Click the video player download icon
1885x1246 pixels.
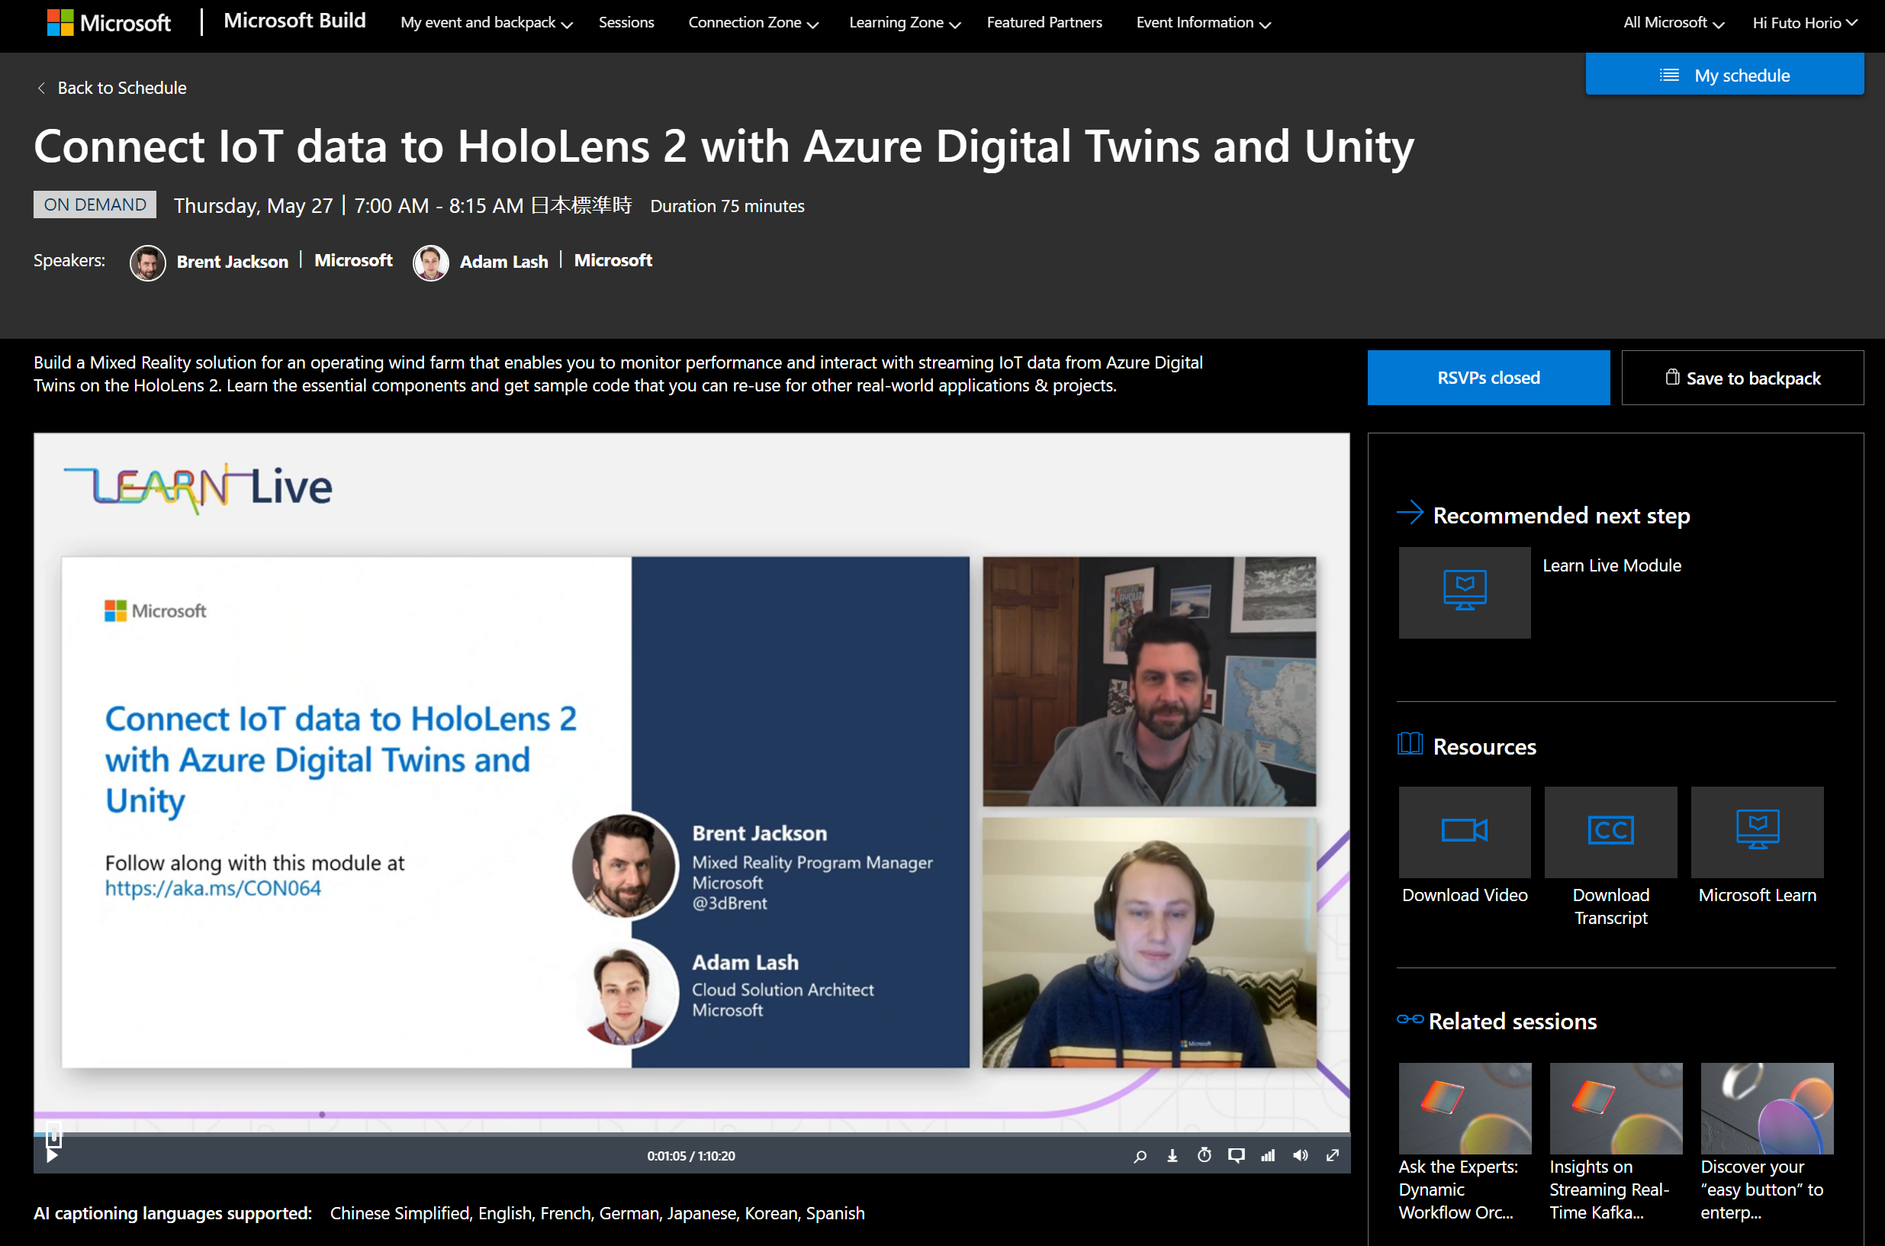1172,1156
